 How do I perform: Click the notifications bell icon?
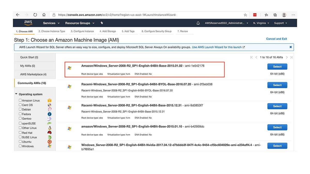(198, 23)
